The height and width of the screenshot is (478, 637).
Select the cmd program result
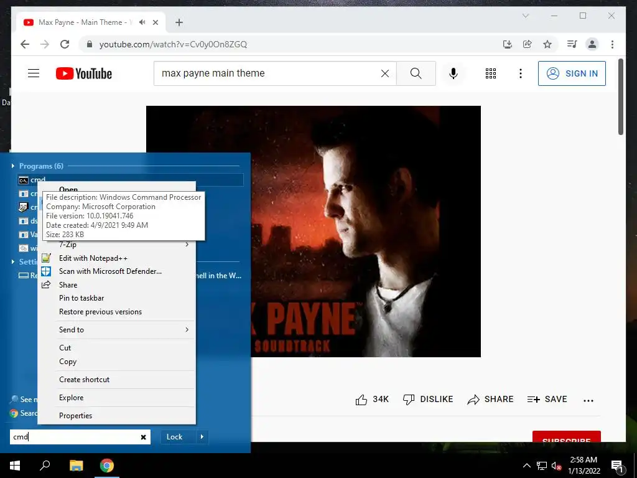[x=131, y=180]
